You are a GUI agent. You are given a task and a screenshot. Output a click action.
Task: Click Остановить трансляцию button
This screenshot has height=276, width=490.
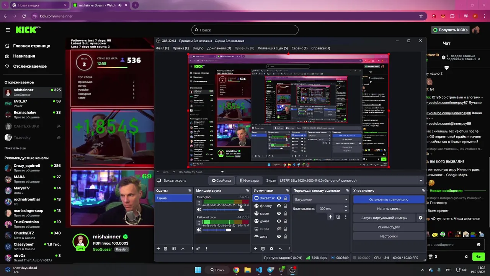[x=389, y=199]
